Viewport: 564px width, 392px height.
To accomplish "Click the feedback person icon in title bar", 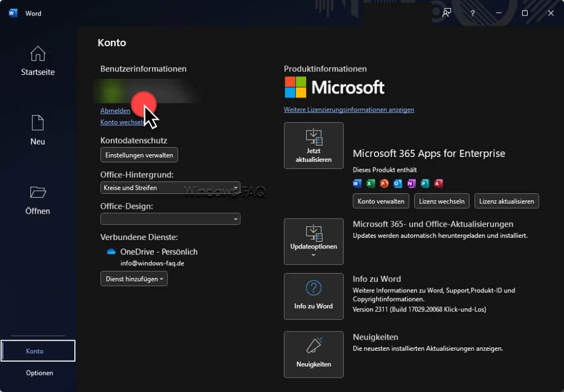I will [x=446, y=13].
